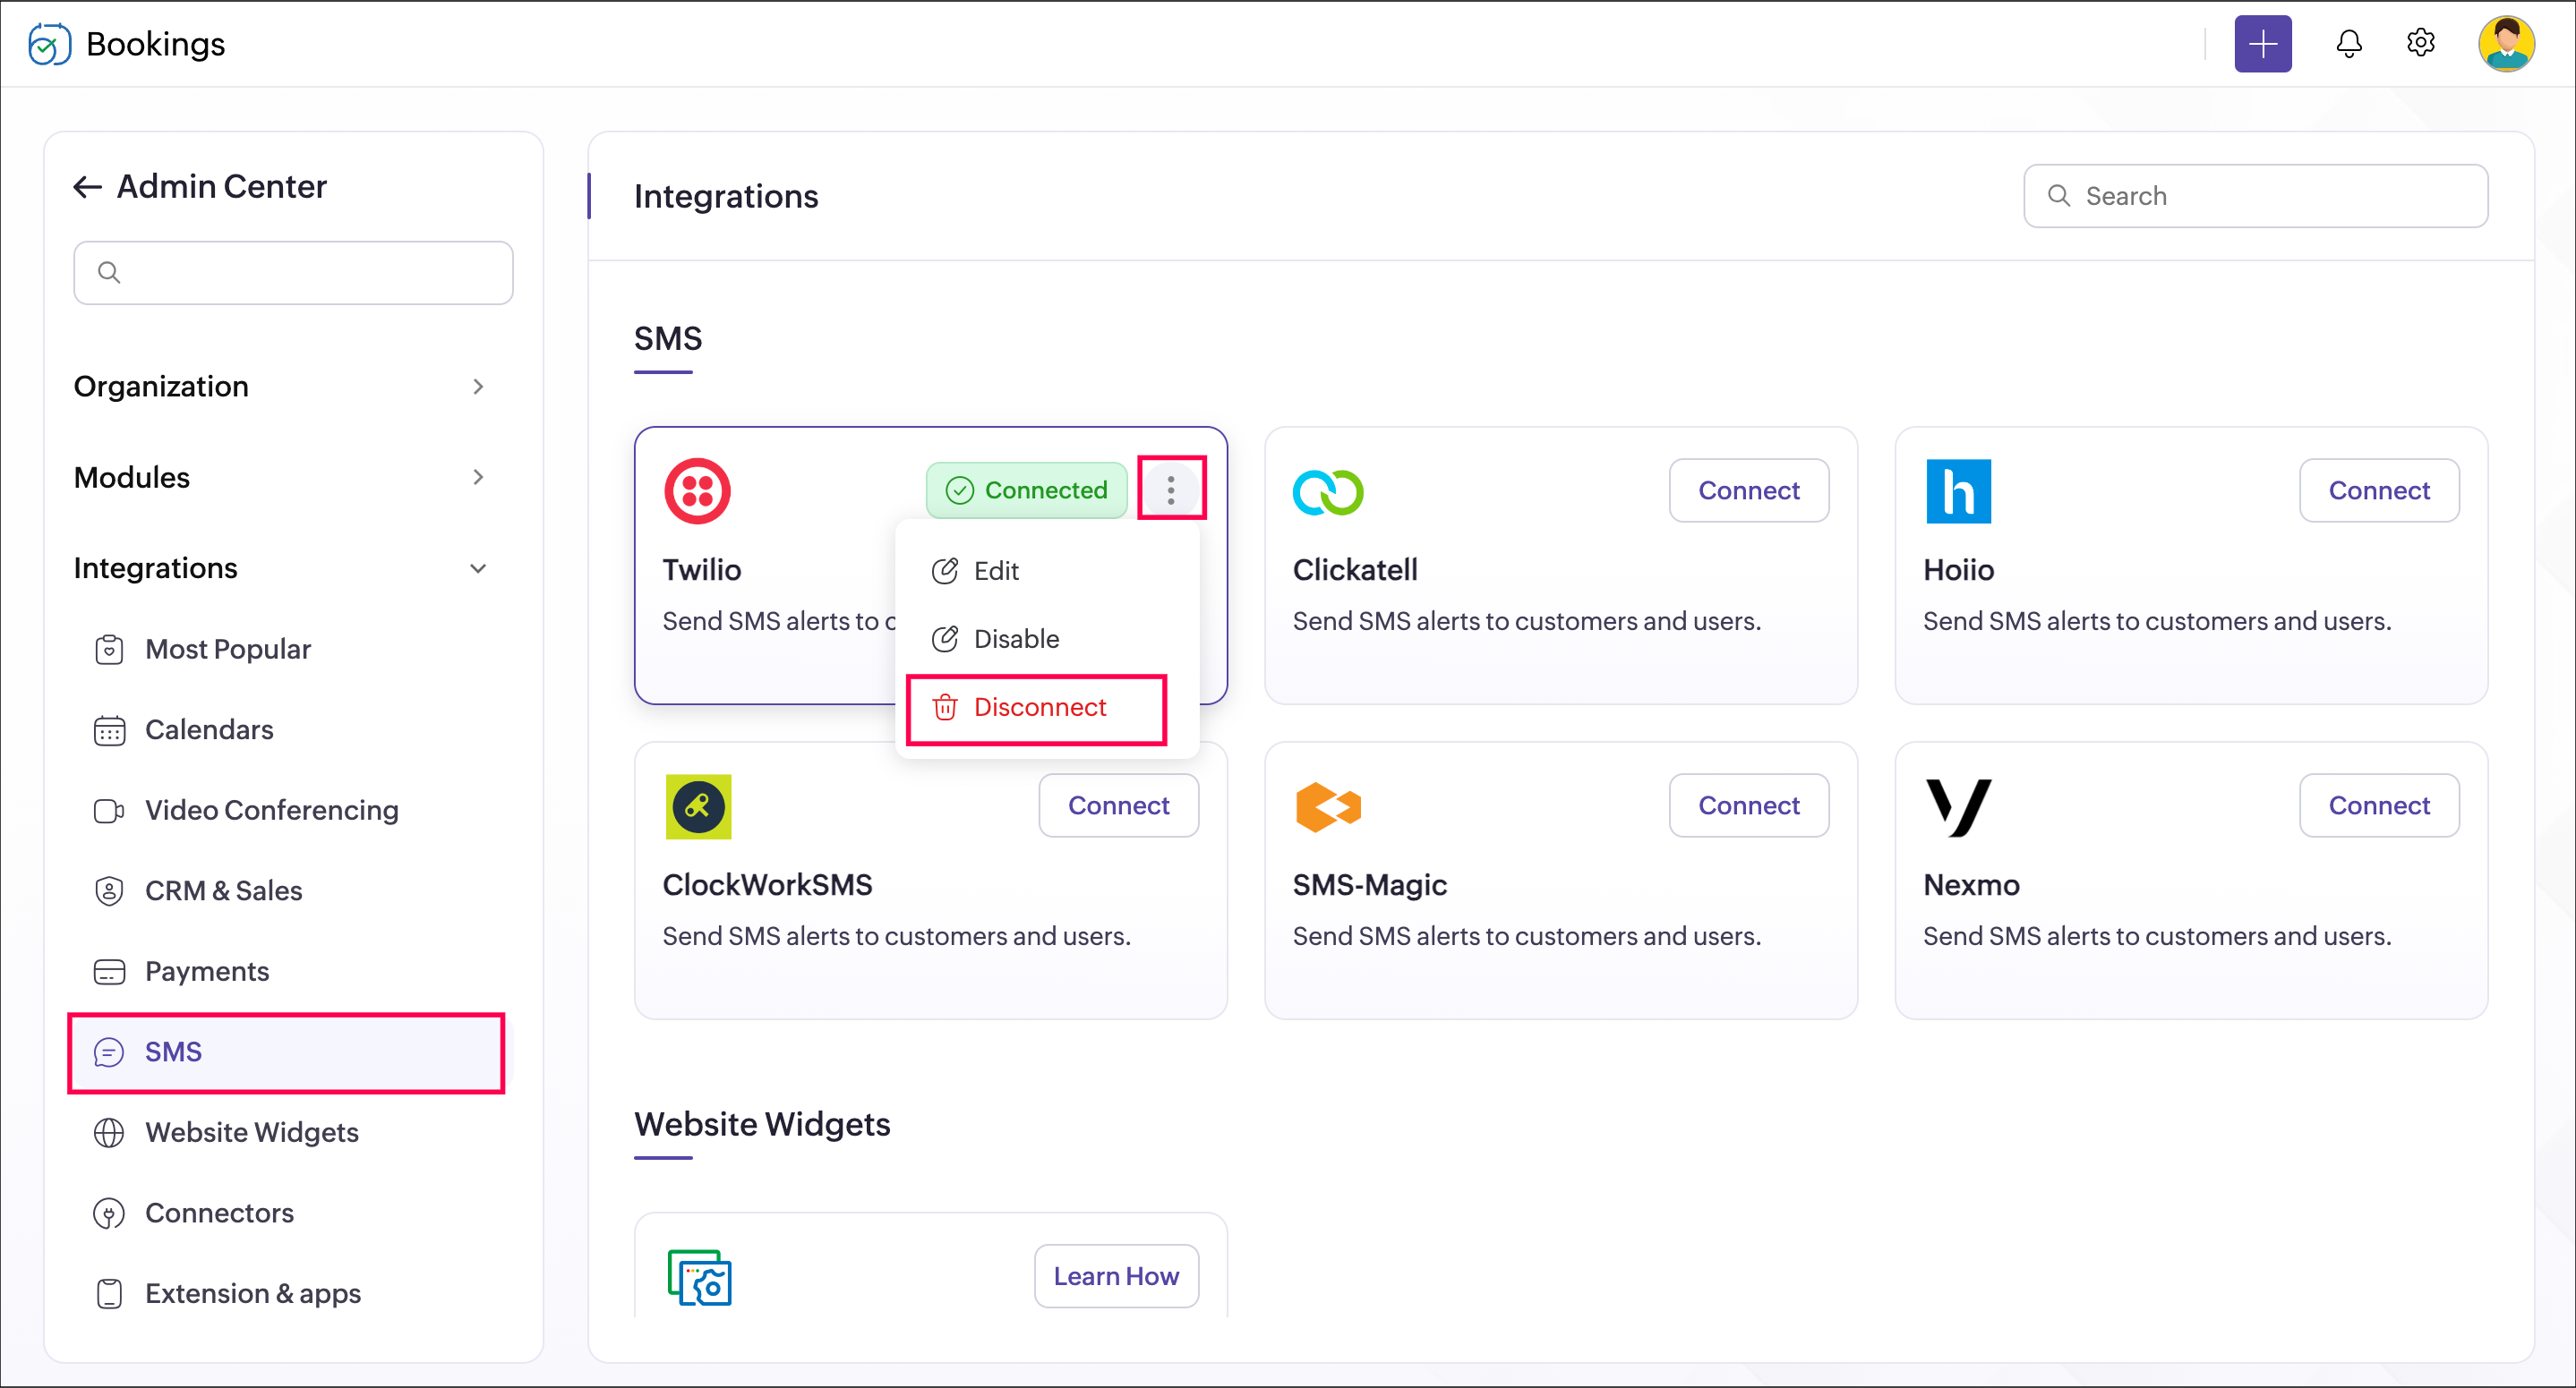Click the Connected status badge on Twilio

coord(1026,490)
